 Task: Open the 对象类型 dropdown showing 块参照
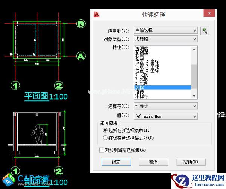(x=166, y=39)
